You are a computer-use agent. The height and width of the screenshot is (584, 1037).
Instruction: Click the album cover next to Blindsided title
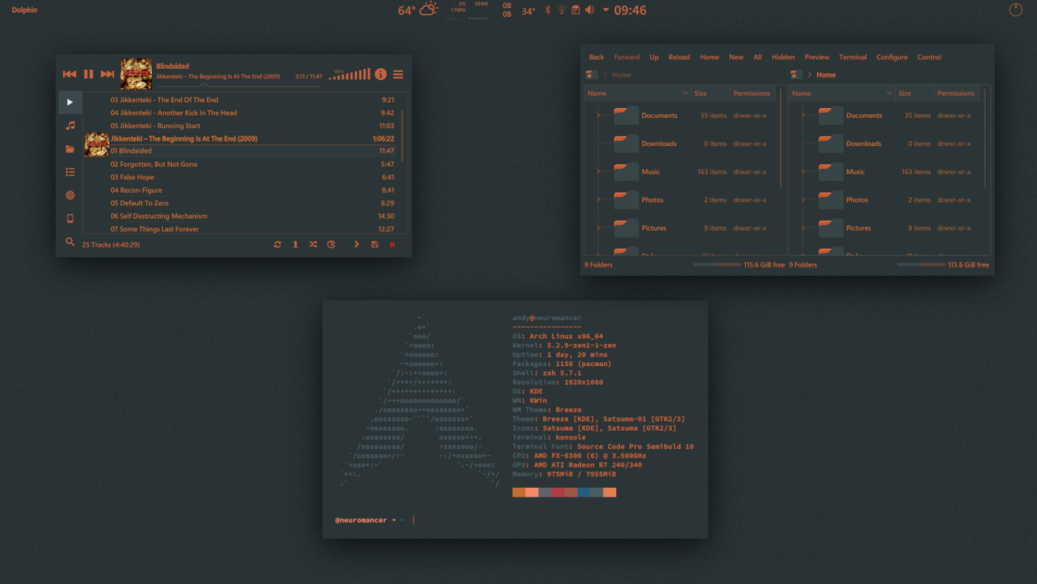tap(136, 74)
